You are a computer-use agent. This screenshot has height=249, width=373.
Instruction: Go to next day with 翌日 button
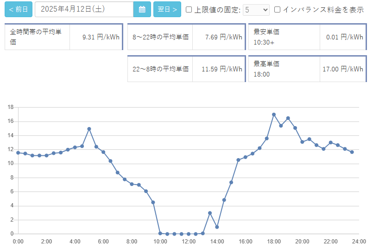point(167,9)
